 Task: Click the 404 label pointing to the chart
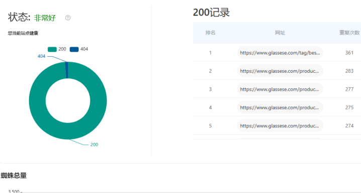pyautogui.click(x=41, y=56)
